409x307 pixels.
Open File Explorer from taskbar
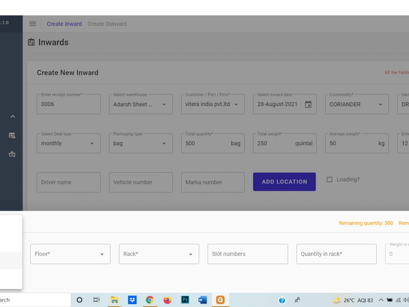(114, 300)
